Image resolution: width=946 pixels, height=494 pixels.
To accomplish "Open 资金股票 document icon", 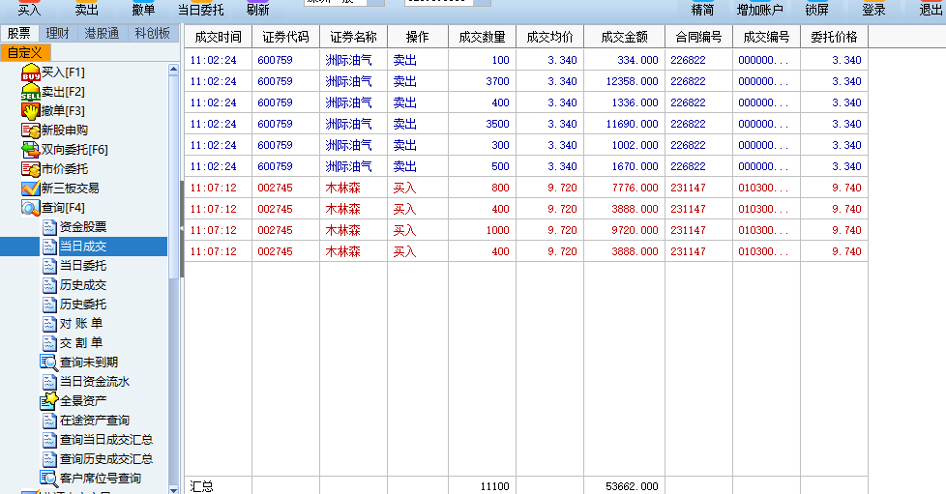I will (49, 227).
